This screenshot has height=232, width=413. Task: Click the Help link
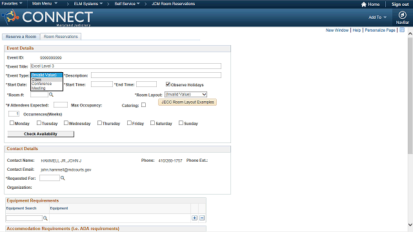357,30
